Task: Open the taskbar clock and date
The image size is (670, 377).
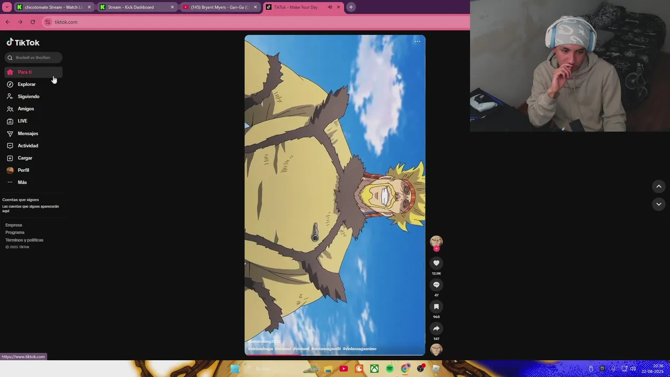Action: pyautogui.click(x=652, y=369)
